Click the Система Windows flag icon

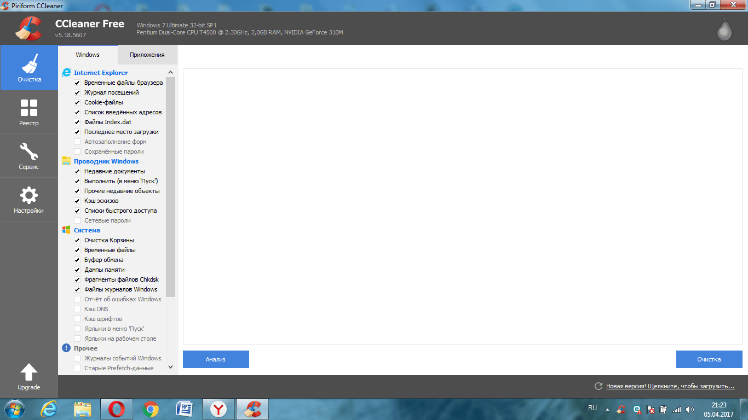66,230
